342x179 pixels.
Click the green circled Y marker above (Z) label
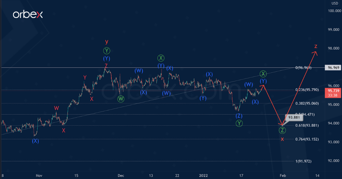coord(239,123)
